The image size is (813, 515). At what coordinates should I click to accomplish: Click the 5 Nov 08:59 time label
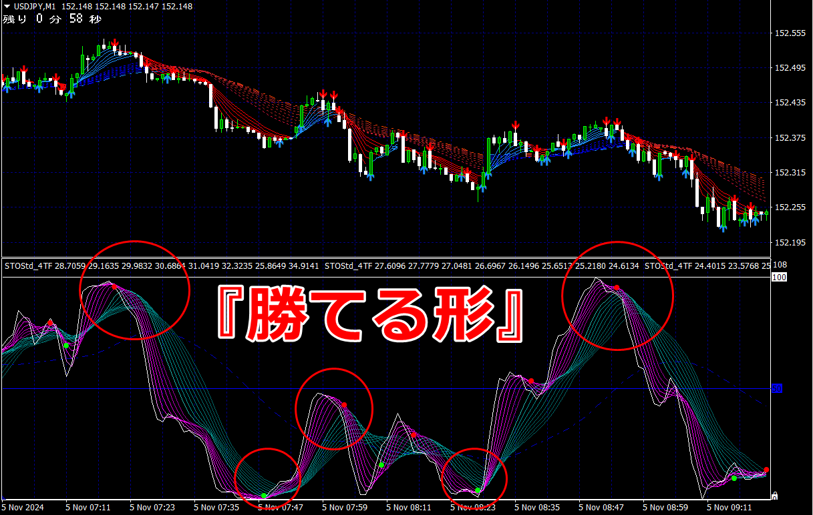(665, 508)
